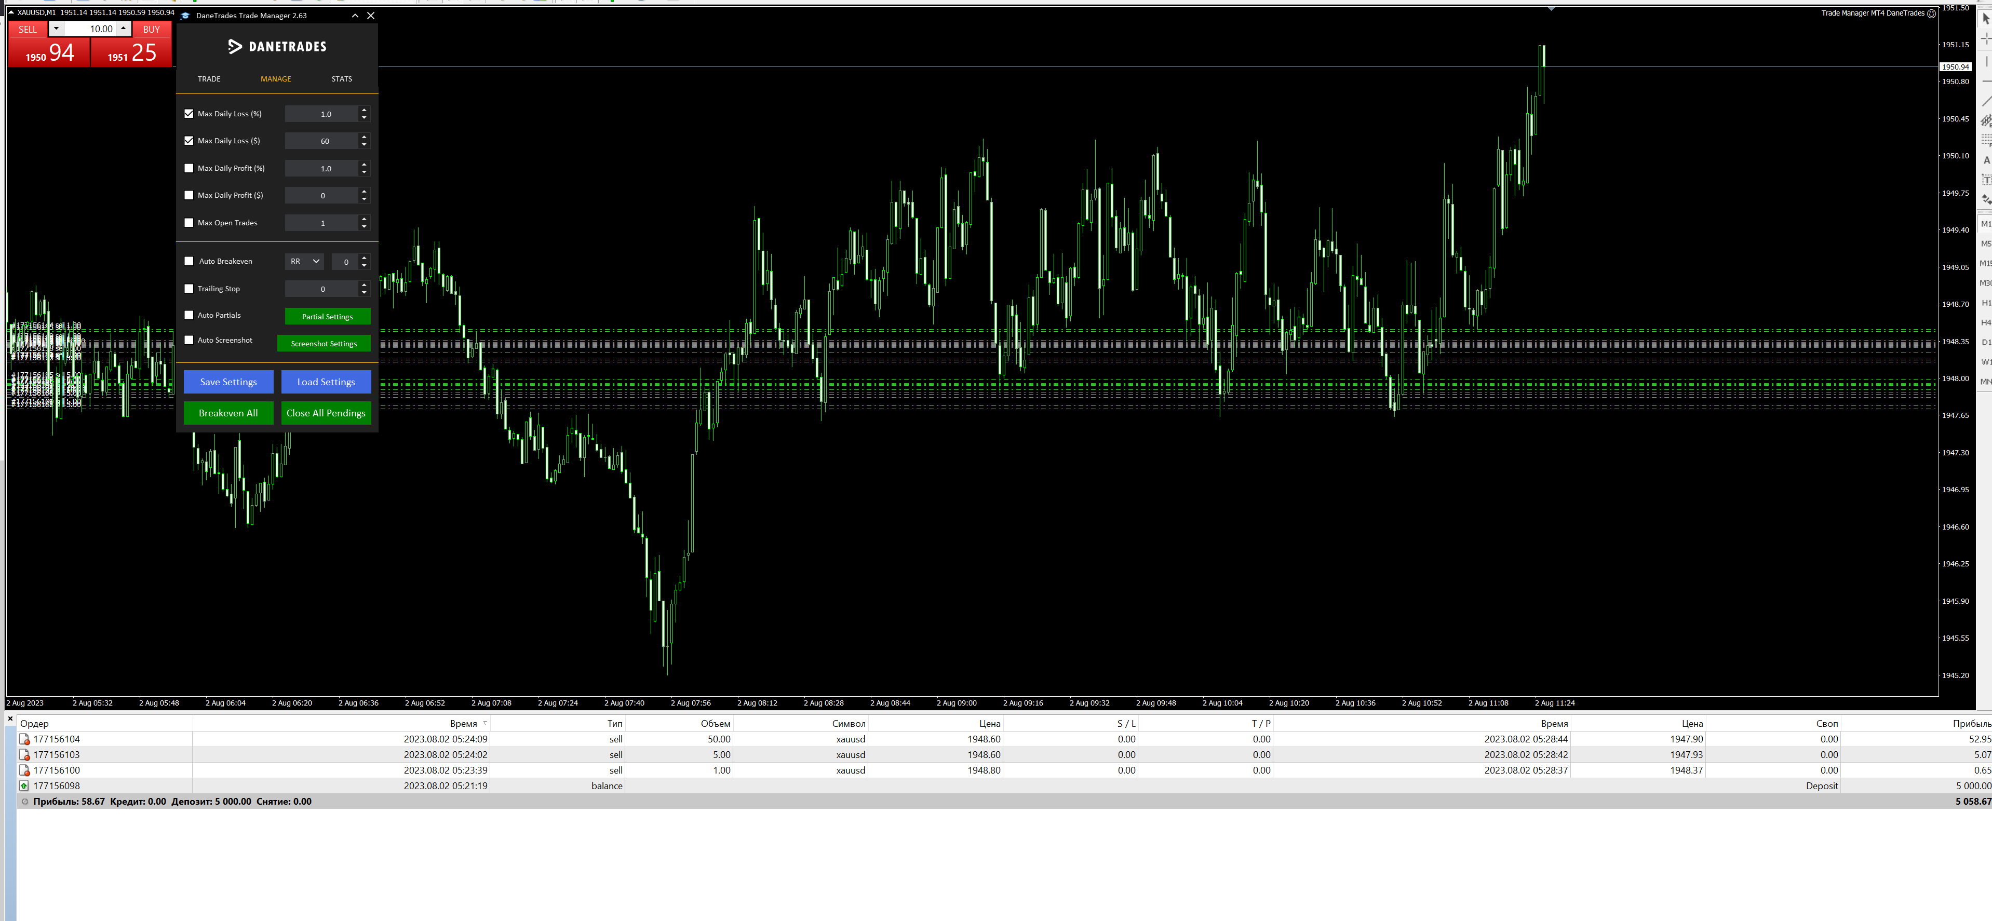Collapse the DaneTrades Trade Manager panel

pyautogui.click(x=355, y=16)
